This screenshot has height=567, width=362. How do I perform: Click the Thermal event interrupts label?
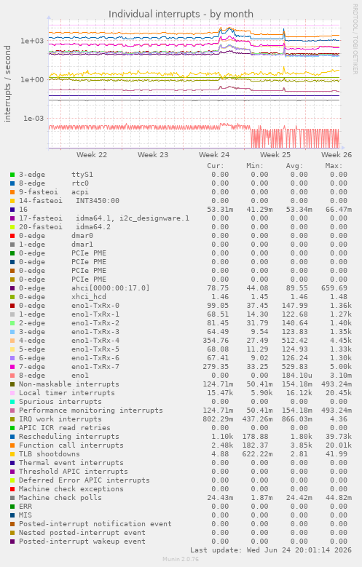coord(71,463)
